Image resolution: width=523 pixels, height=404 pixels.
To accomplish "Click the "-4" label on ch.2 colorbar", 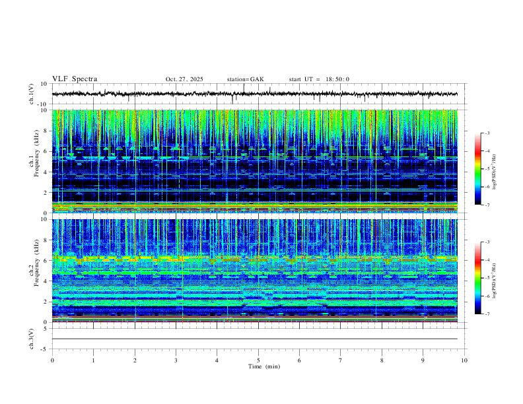I will pyautogui.click(x=487, y=260).
